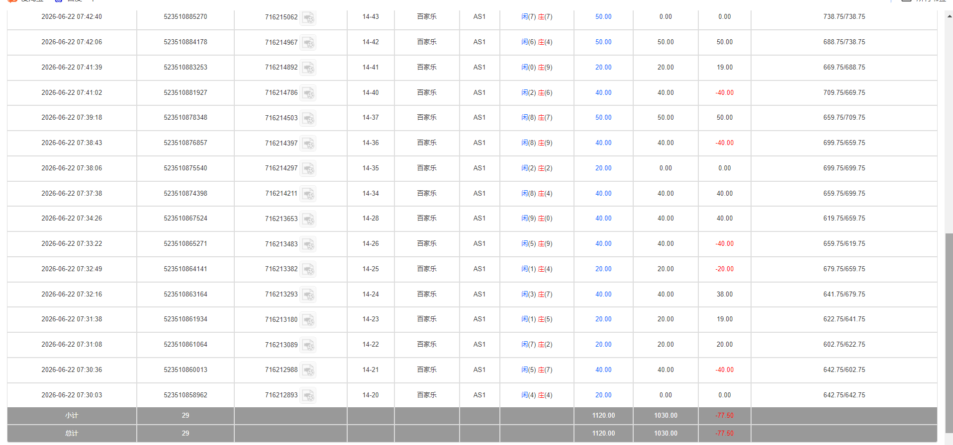This screenshot has width=953, height=445.
Task: Select timestamp 2026-06-22 07:42:40
Action: pos(72,17)
